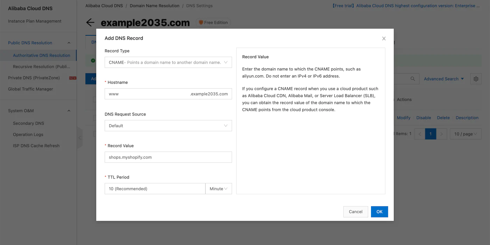490x245 pixels.
Task: Collapse the Public DNS Resolution section
Action: pyautogui.click(x=69, y=42)
